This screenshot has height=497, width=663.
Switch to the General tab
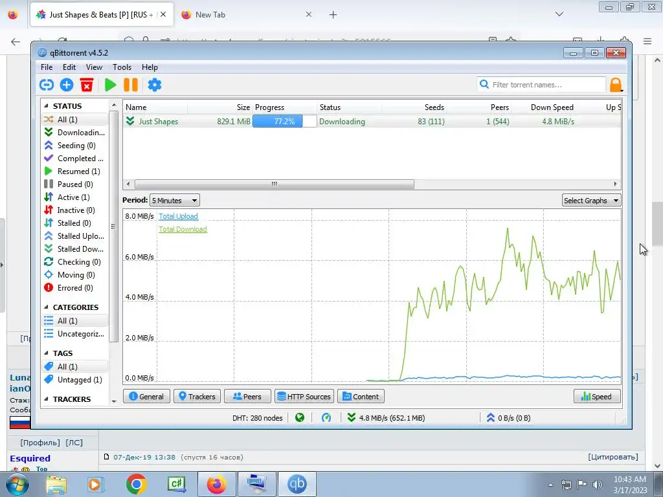(146, 397)
